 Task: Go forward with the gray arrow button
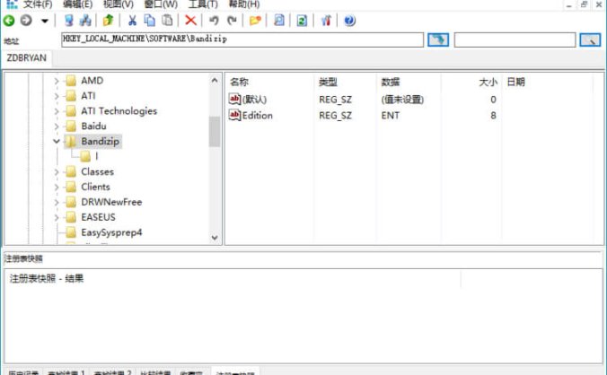(26, 20)
